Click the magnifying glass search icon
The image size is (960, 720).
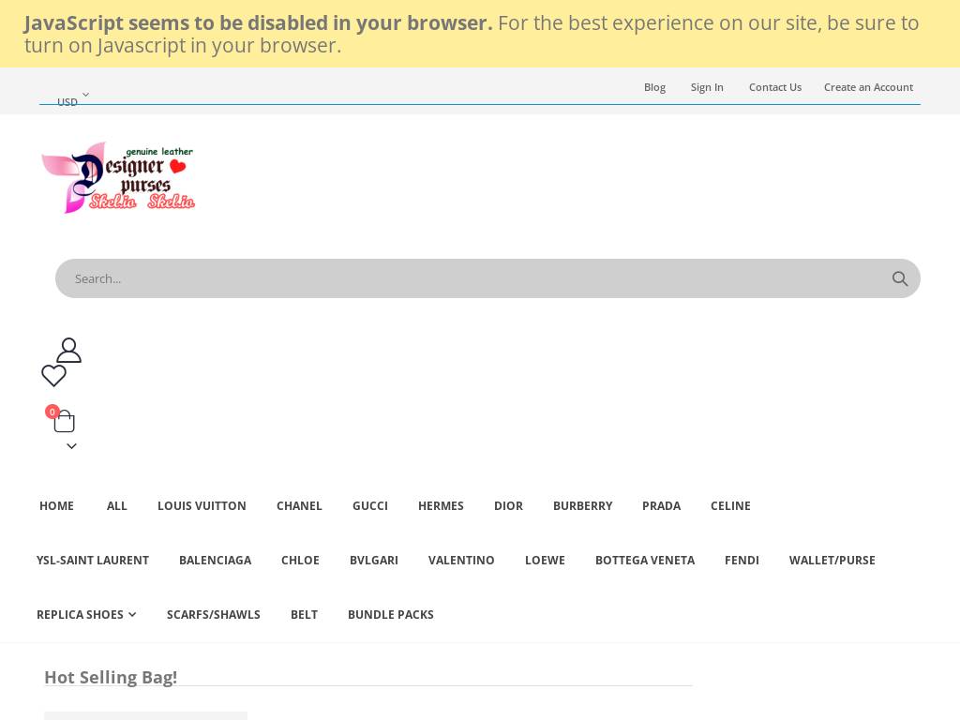point(900,278)
